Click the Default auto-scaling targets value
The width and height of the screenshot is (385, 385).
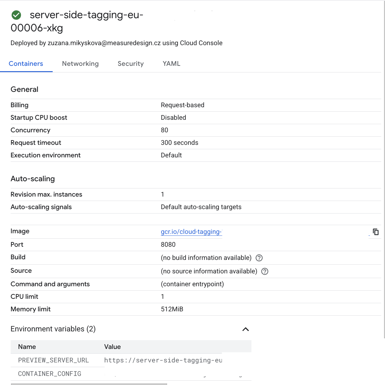pyautogui.click(x=201, y=207)
